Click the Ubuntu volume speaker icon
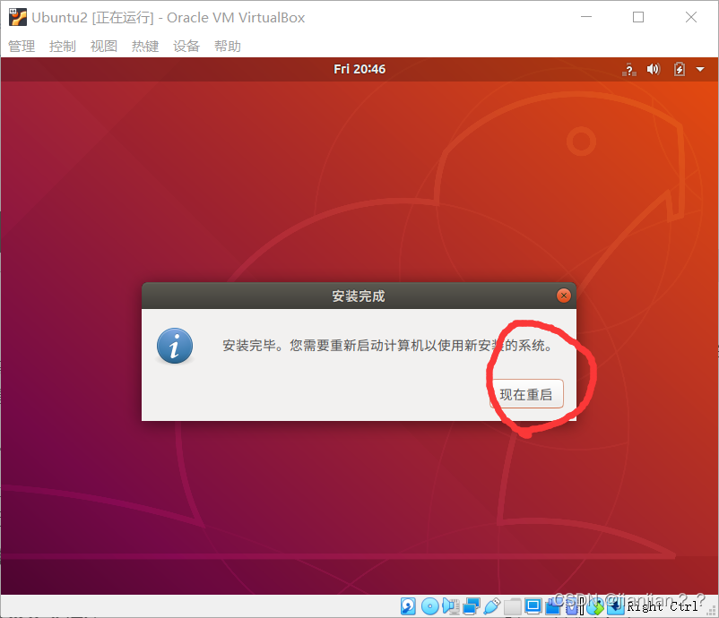This screenshot has width=719, height=618. tap(654, 69)
